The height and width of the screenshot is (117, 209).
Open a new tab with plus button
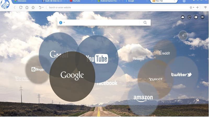click(x=184, y=1)
